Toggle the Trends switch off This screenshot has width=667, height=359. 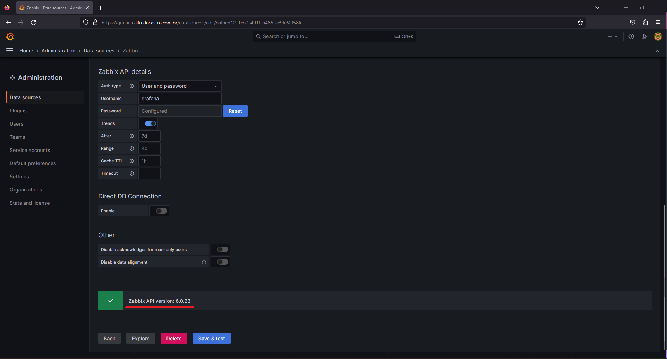coord(150,123)
